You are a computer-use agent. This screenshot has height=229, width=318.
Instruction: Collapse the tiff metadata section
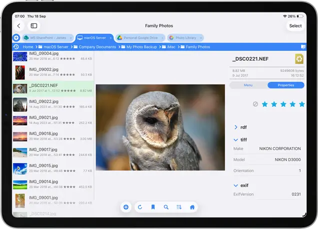(x=236, y=140)
